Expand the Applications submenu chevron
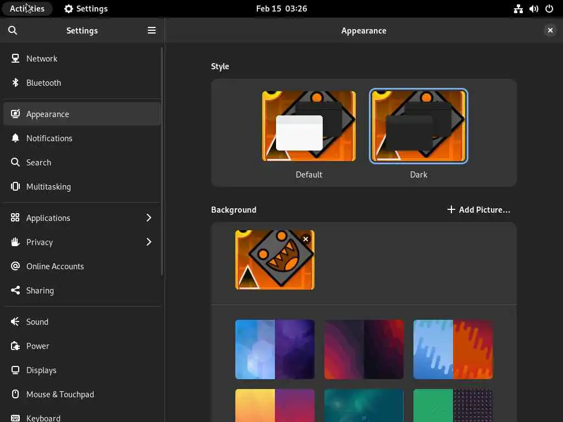 click(149, 218)
